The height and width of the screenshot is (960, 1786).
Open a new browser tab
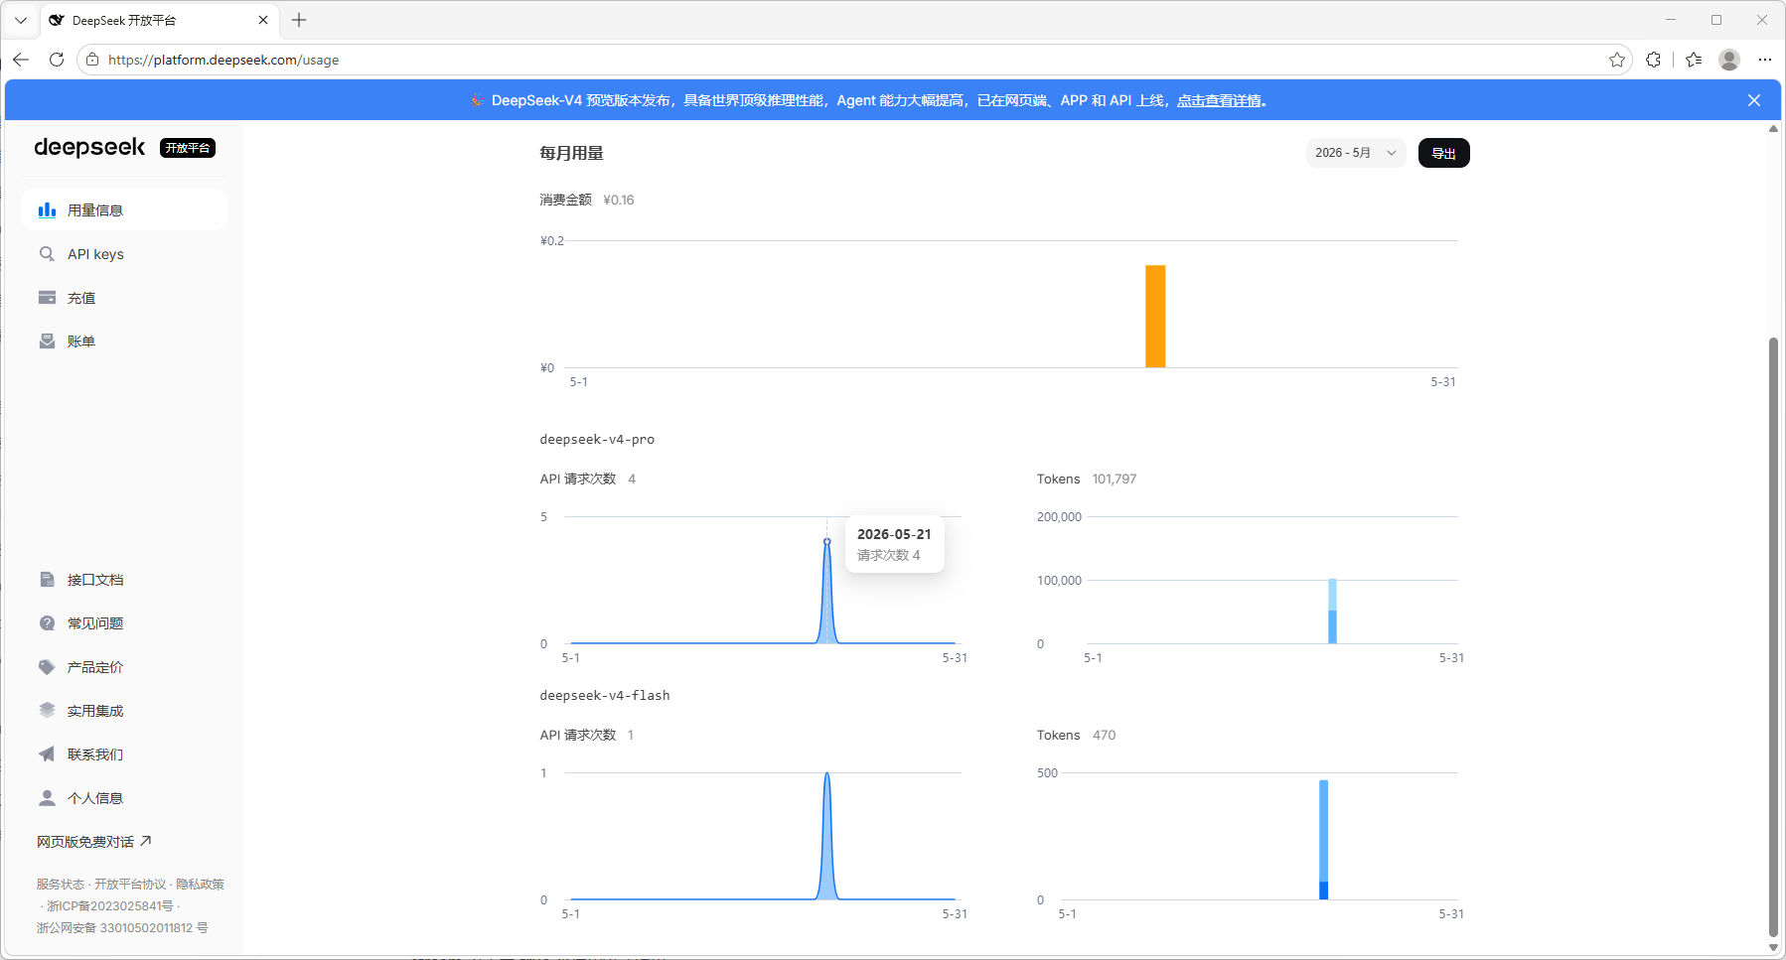pos(299,20)
